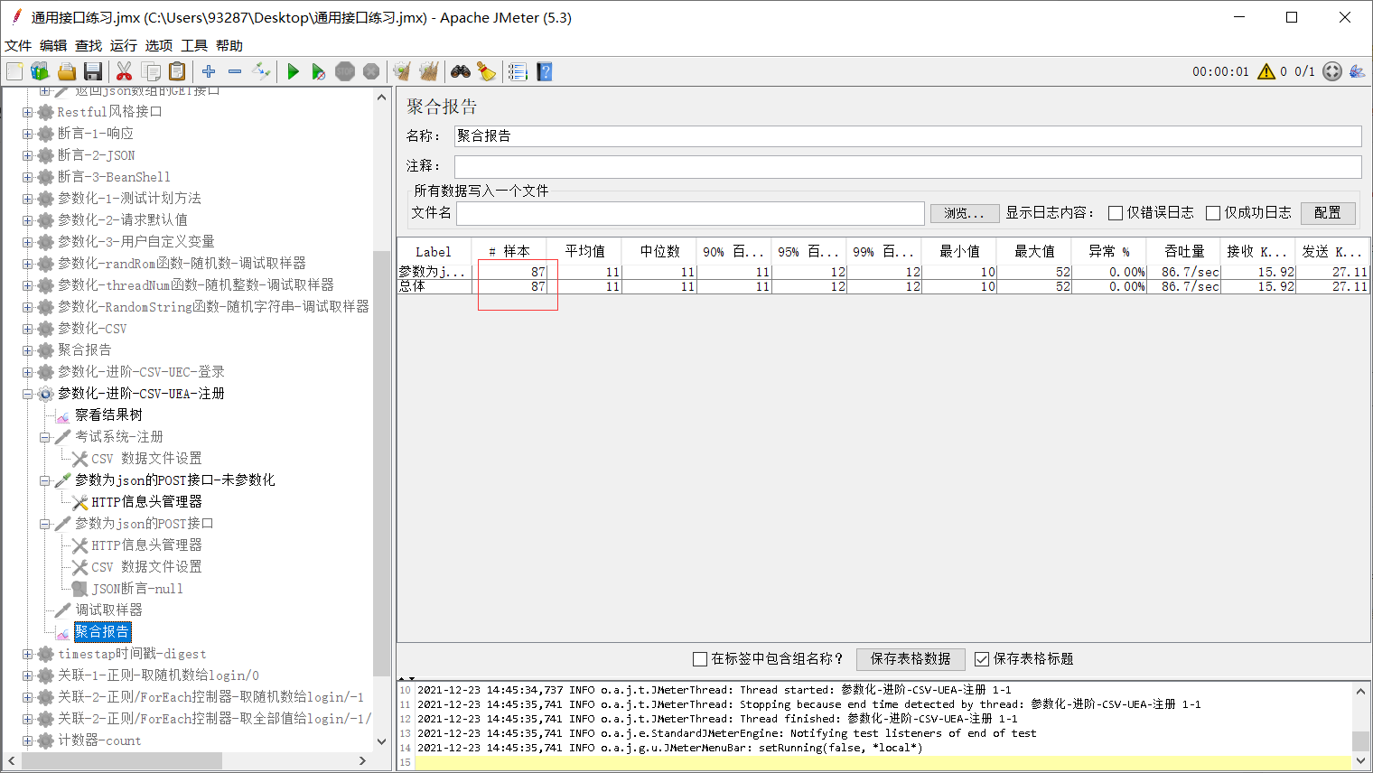Click the Start no pauses icon
This screenshot has width=1373, height=773.
point(318,71)
